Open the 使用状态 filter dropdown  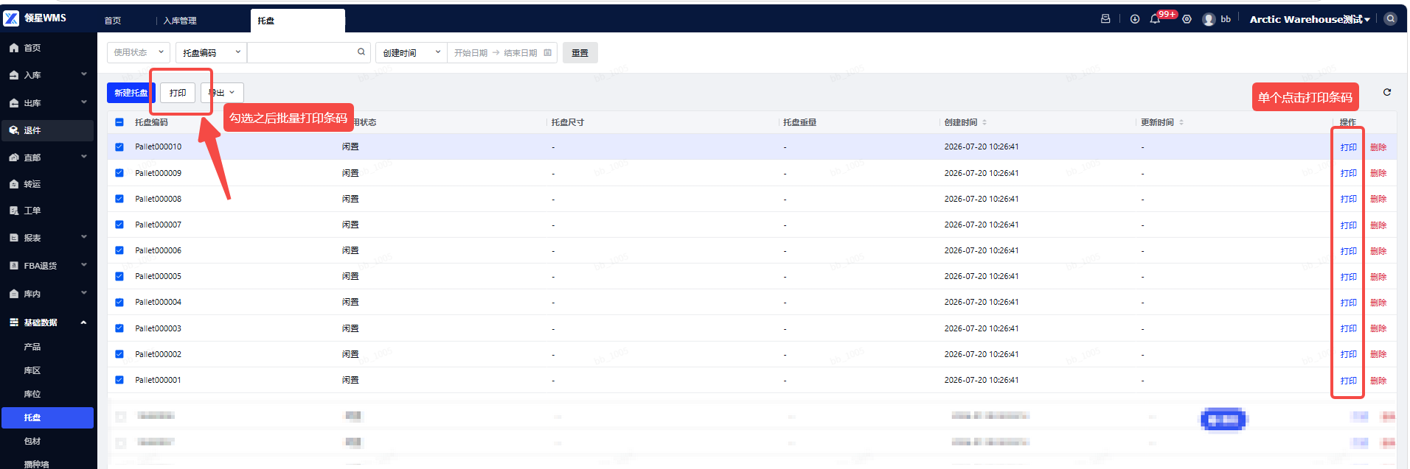[139, 52]
